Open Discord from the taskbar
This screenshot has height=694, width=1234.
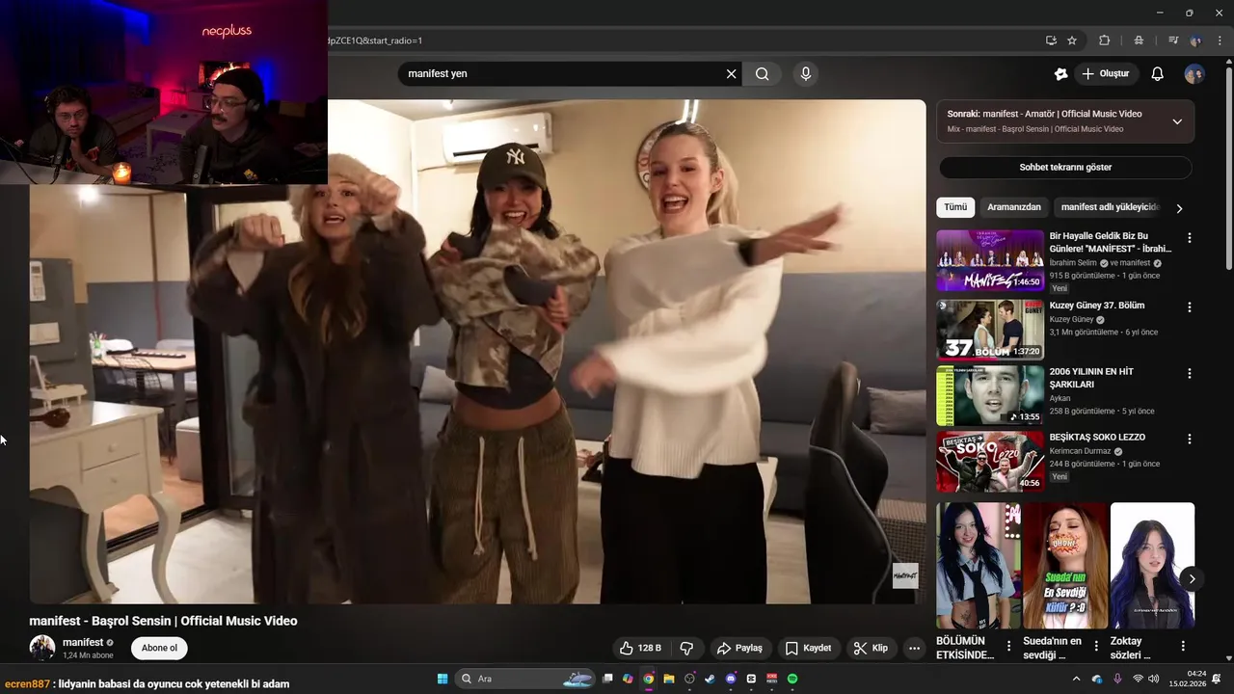pyautogui.click(x=731, y=679)
